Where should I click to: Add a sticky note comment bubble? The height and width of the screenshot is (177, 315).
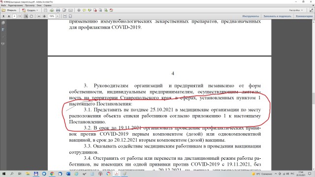point(84,10)
